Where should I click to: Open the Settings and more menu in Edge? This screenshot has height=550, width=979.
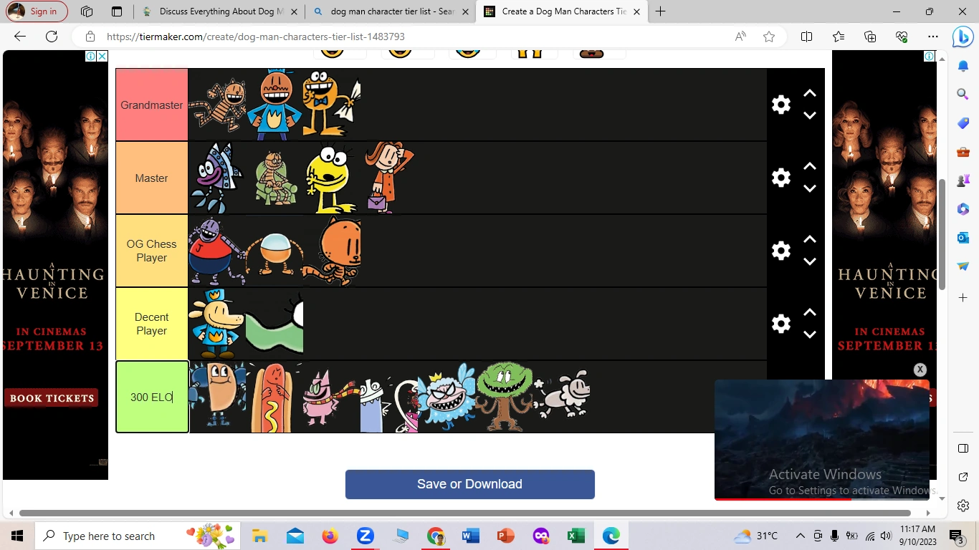(x=932, y=37)
